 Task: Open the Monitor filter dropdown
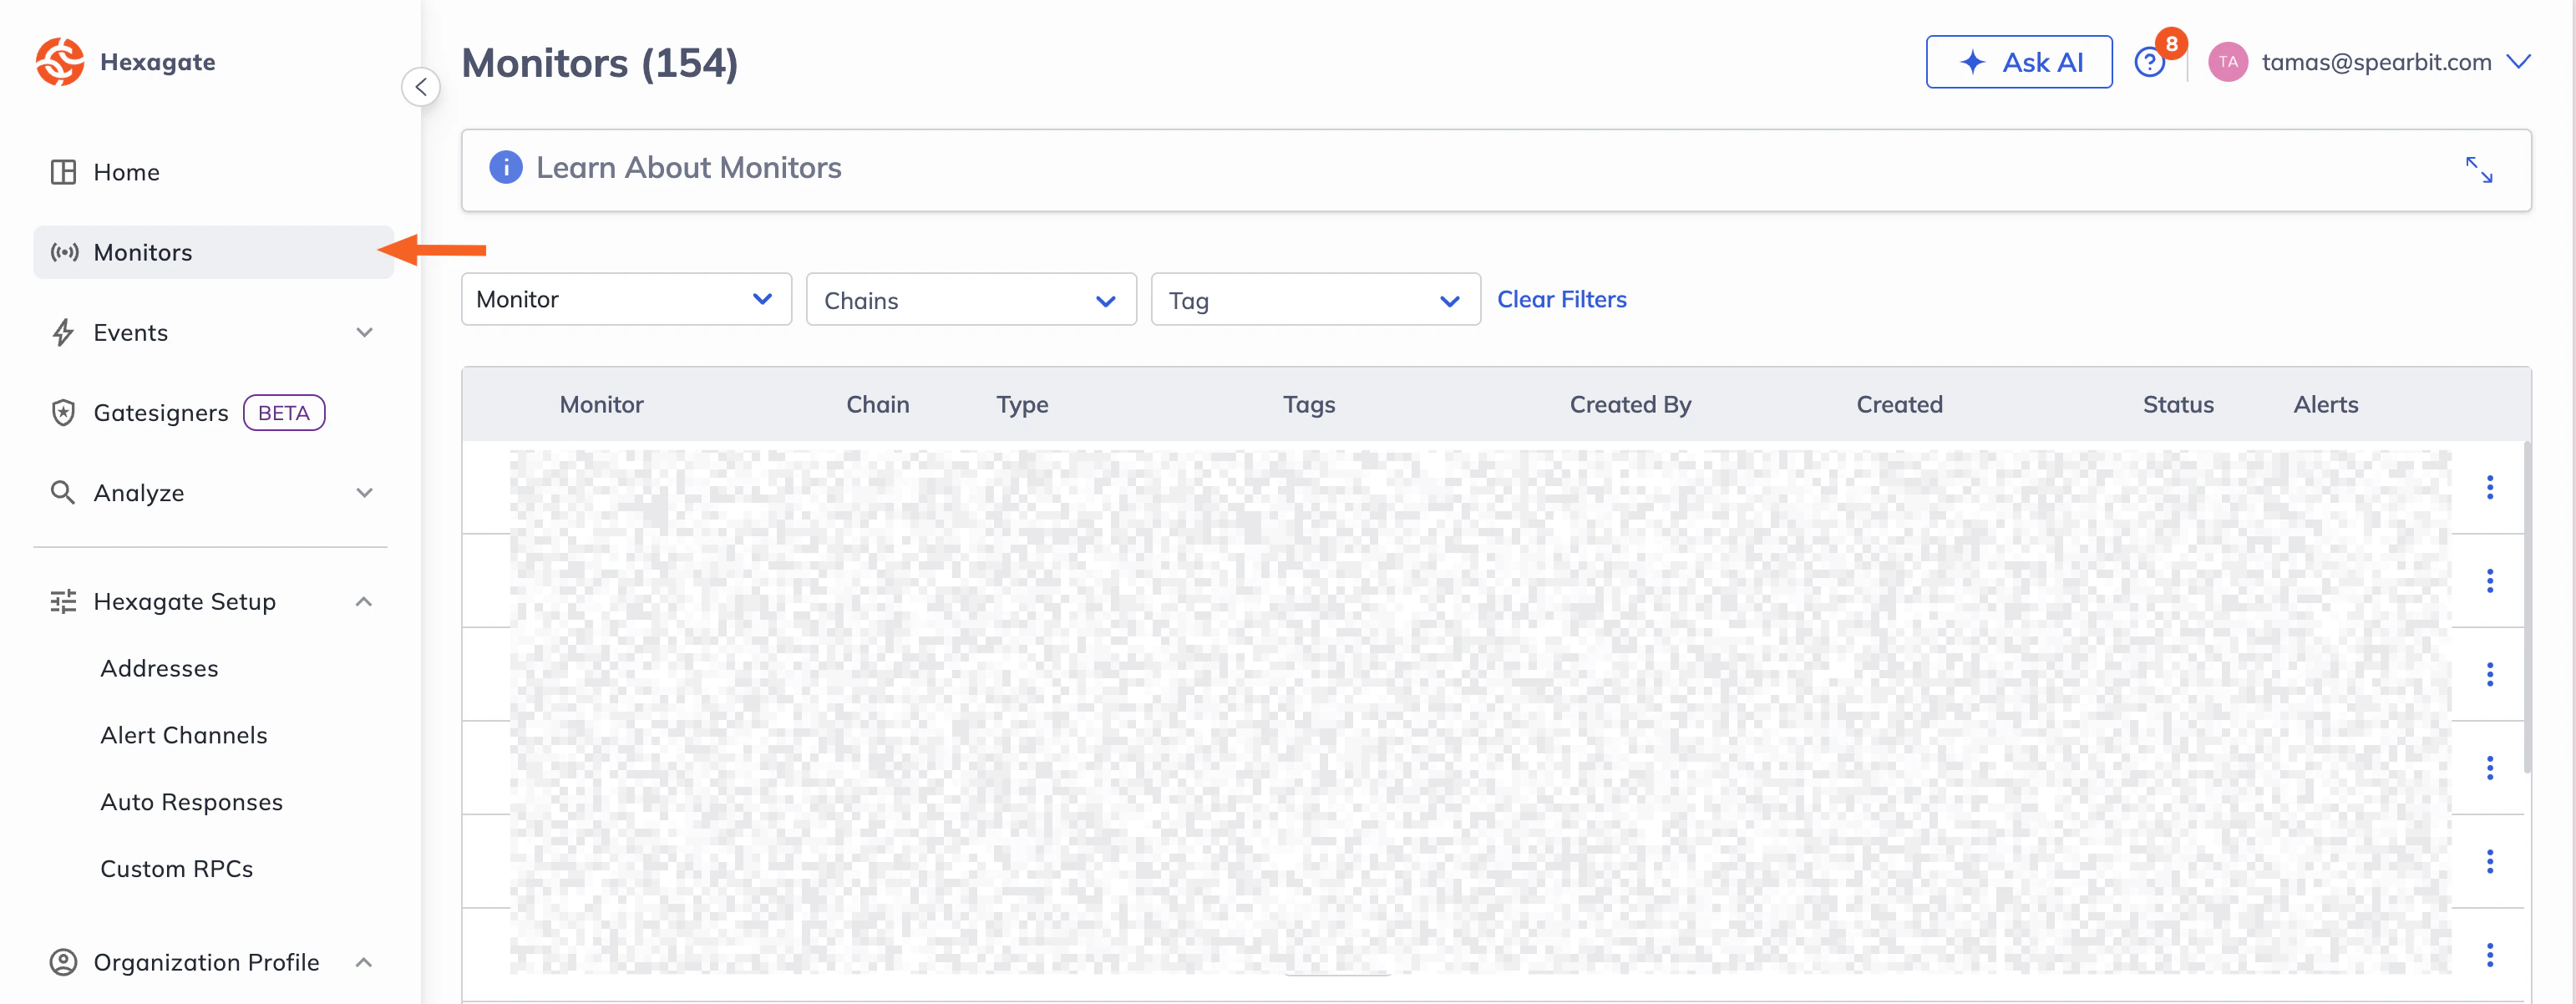[626, 299]
